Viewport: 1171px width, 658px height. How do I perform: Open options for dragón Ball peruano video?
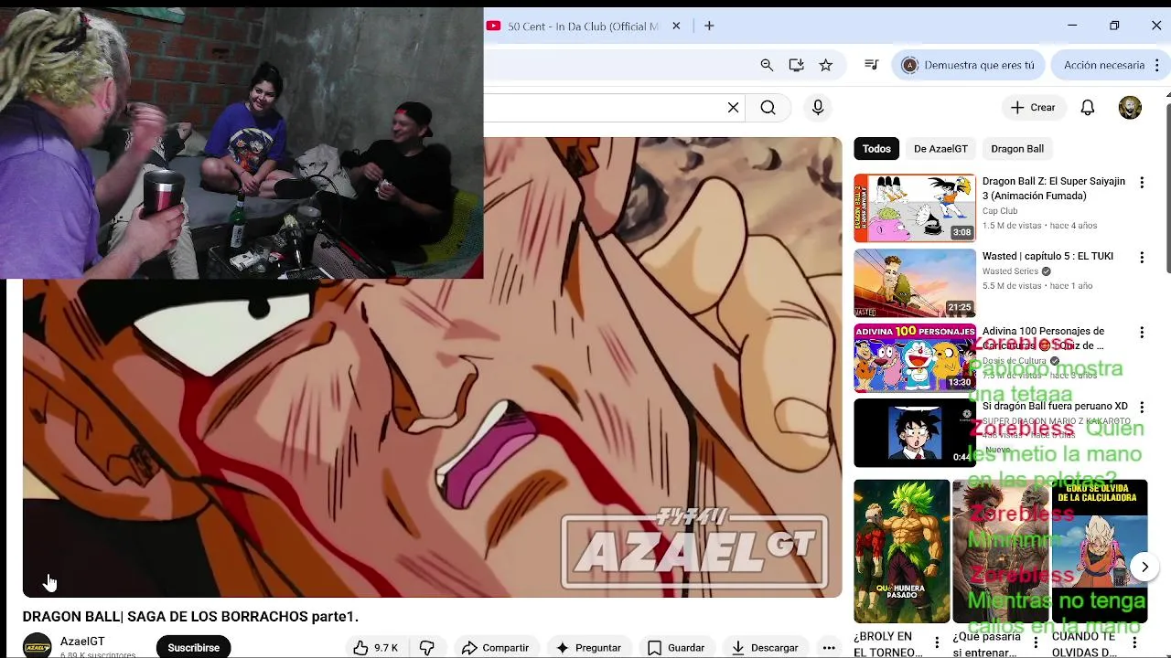point(1142,408)
